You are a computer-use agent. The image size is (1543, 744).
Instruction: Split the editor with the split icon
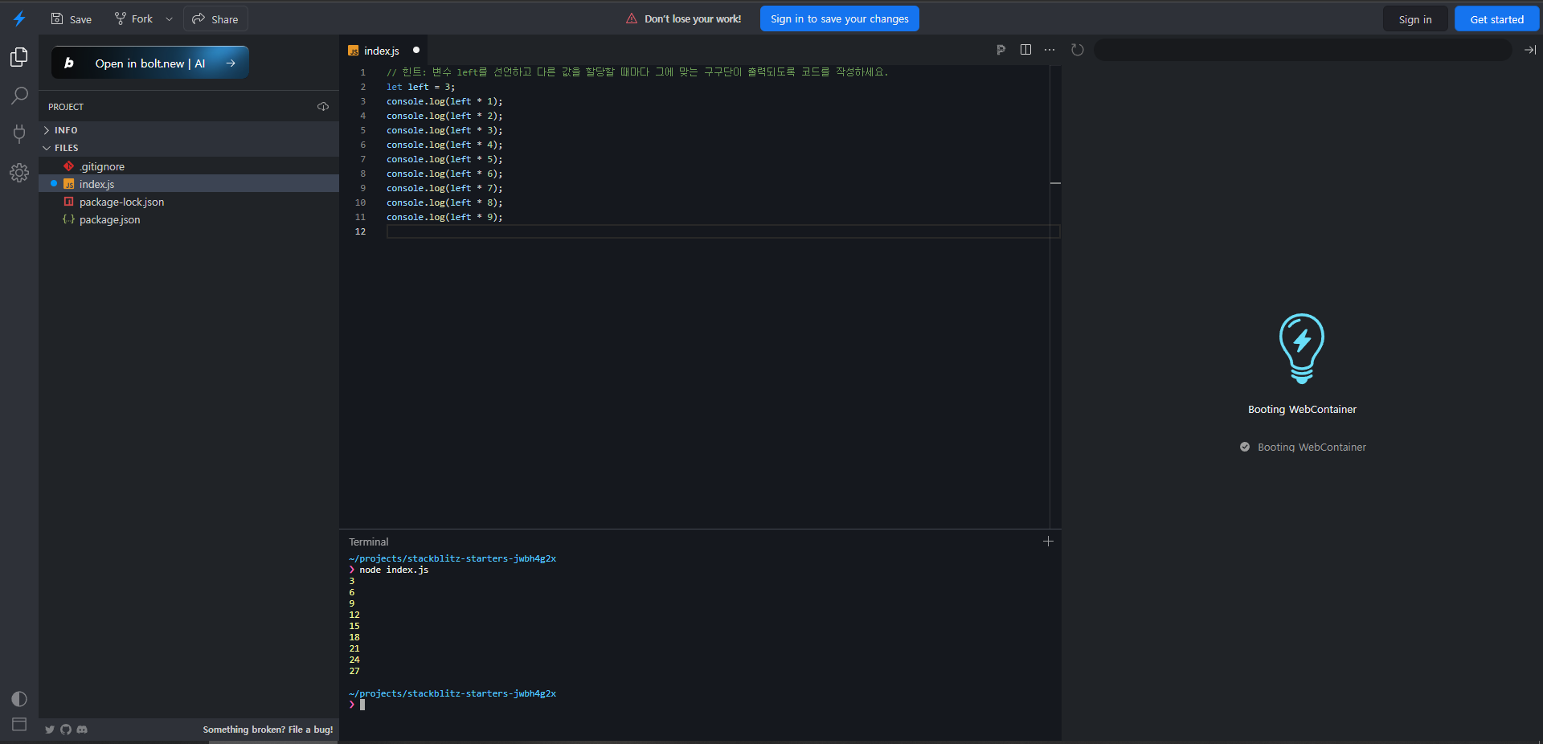coord(1025,50)
